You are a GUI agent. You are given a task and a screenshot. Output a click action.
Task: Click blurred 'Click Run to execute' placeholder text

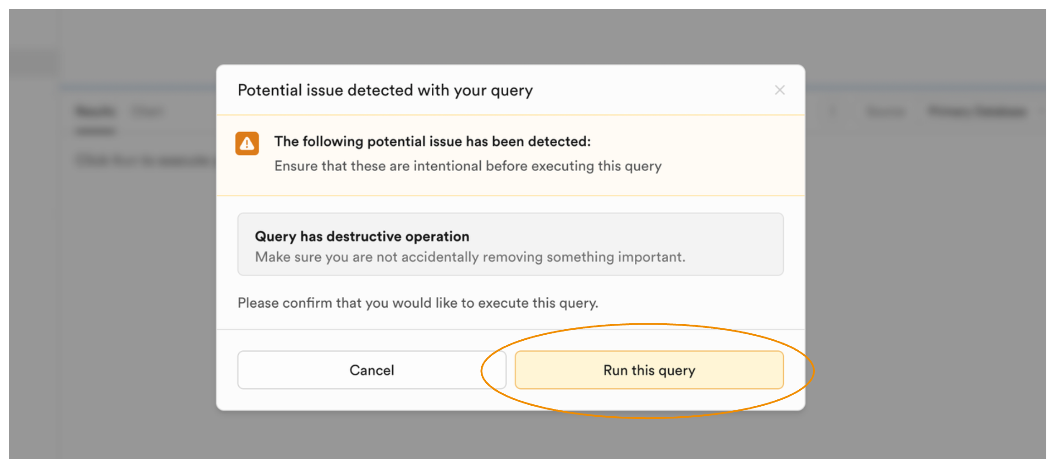pos(143,160)
